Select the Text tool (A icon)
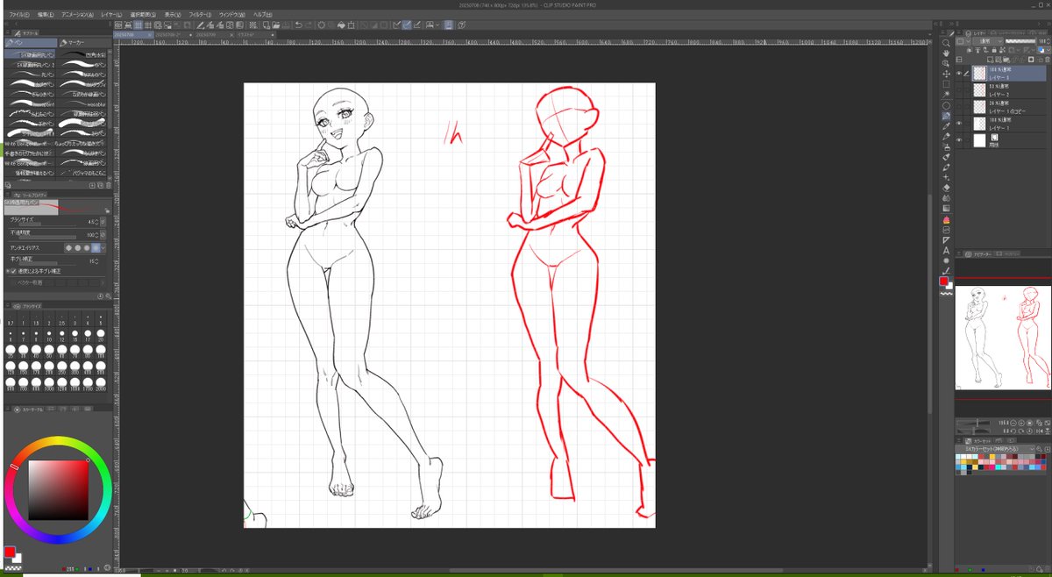Screen dimensions: 1052x577 (x=946, y=251)
